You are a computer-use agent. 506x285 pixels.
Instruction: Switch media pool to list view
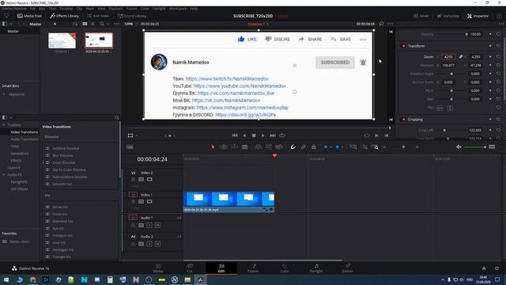93,24
